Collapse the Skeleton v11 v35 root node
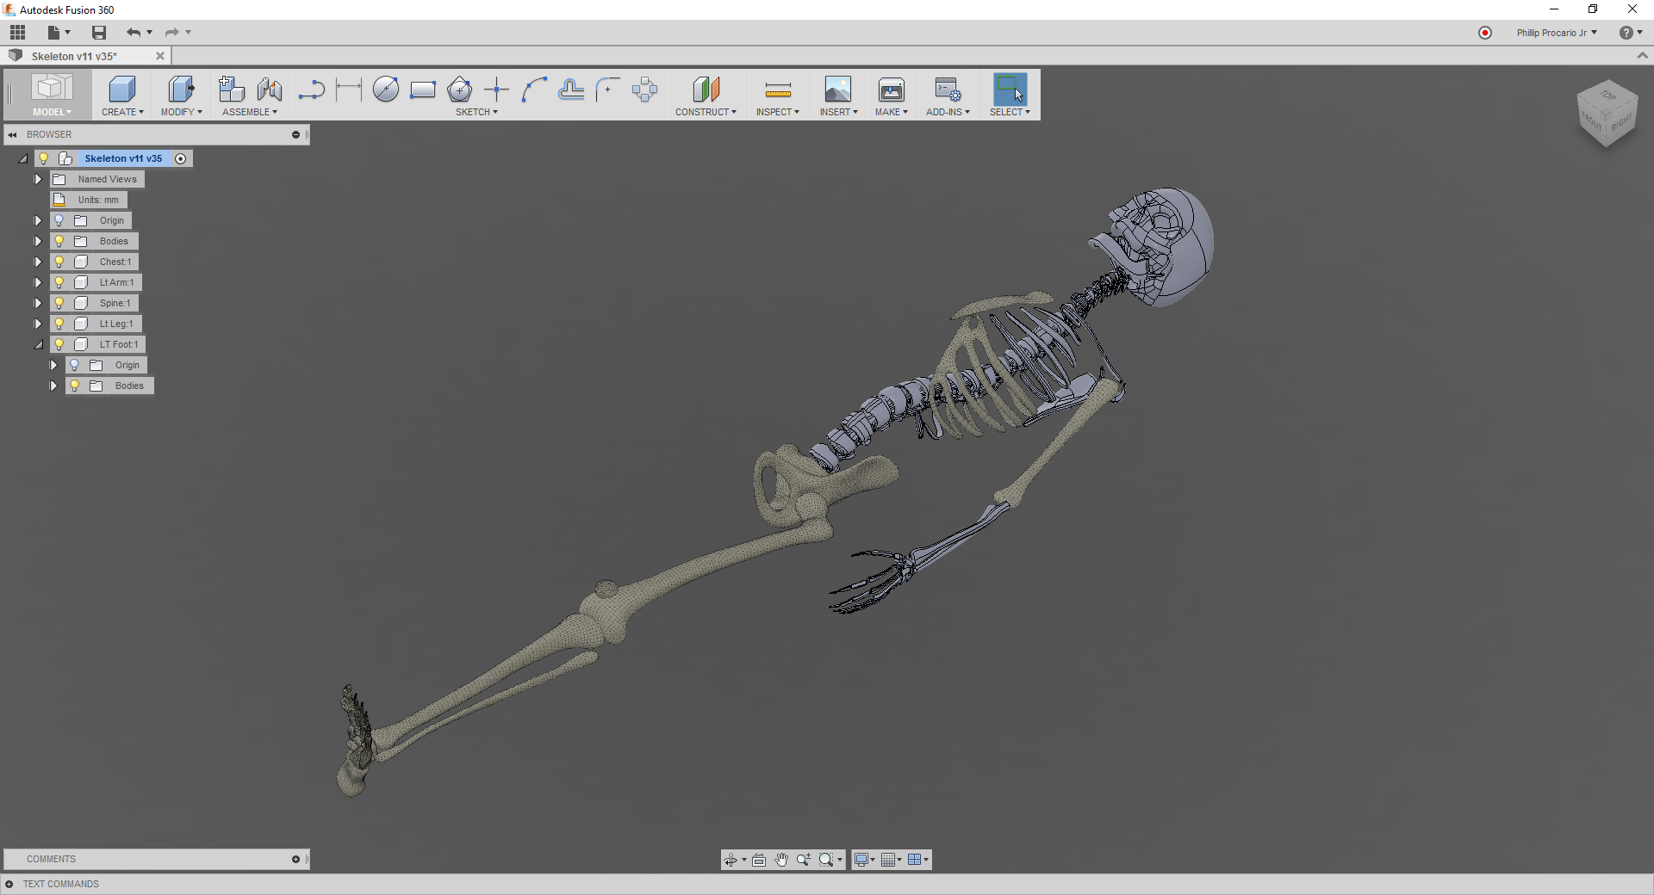The image size is (1654, 895). point(23,158)
